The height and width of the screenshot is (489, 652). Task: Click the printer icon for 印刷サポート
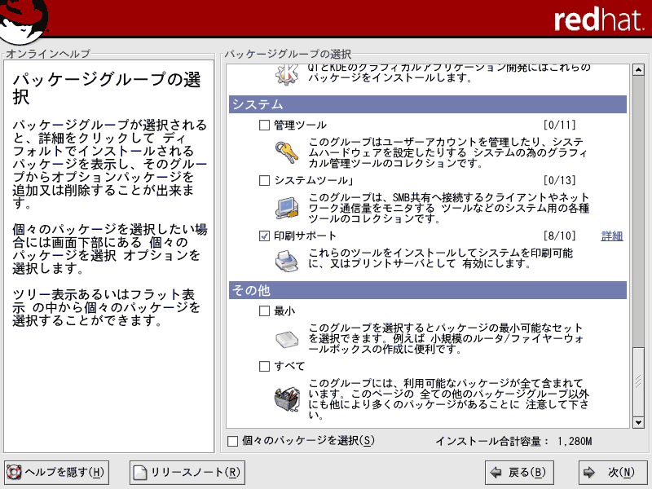tap(287, 261)
